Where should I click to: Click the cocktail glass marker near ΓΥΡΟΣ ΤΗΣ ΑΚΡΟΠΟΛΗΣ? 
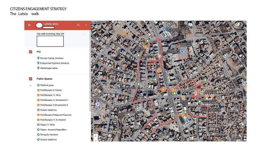pyautogui.click(x=206, y=97)
